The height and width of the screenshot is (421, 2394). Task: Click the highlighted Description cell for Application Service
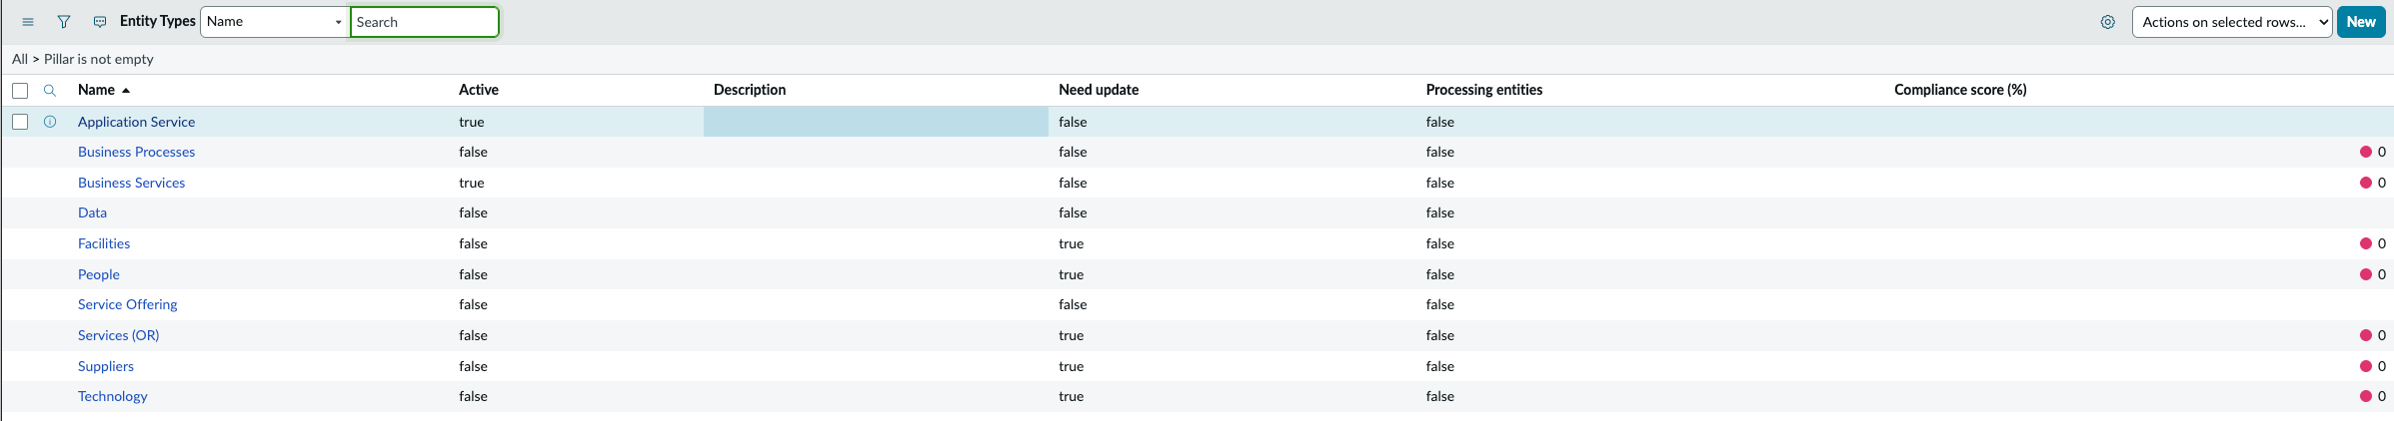(876, 122)
